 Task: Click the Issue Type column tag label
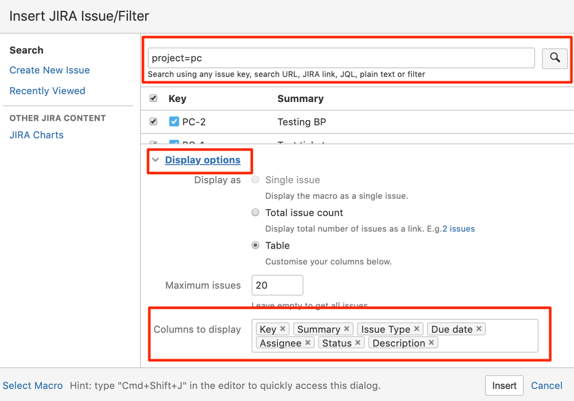click(386, 329)
